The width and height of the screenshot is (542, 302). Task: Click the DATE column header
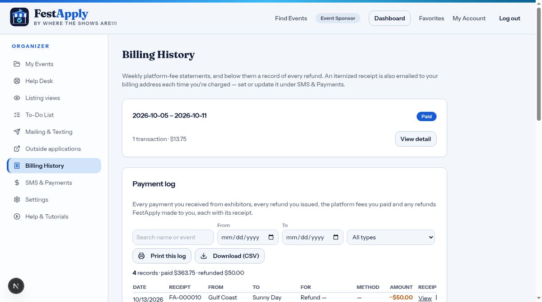[x=140, y=287]
